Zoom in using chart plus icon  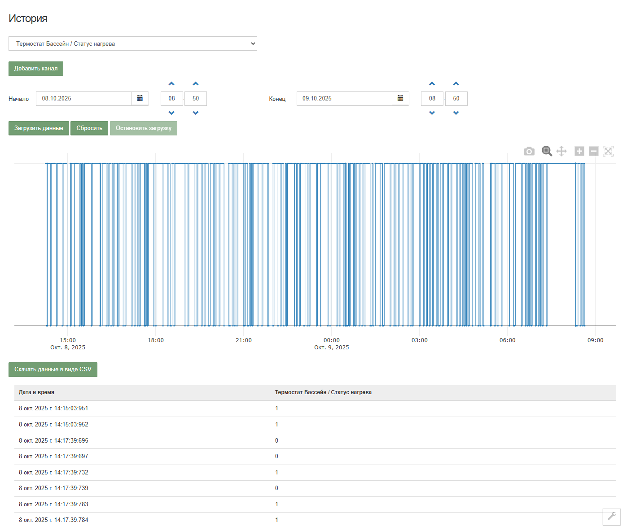point(579,151)
